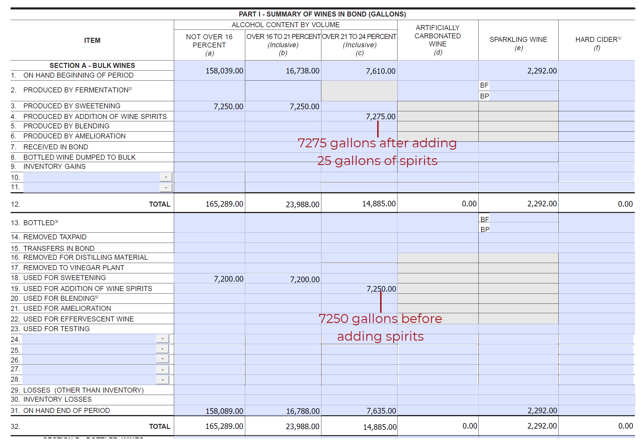The width and height of the screenshot is (641, 441).
Task: Click Used for Addition of Wine Spirits field 7,250.00
Action: pyautogui.click(x=359, y=288)
